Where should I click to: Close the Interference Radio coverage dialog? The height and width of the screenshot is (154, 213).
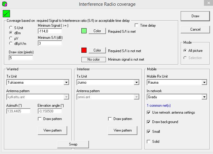(208, 3)
